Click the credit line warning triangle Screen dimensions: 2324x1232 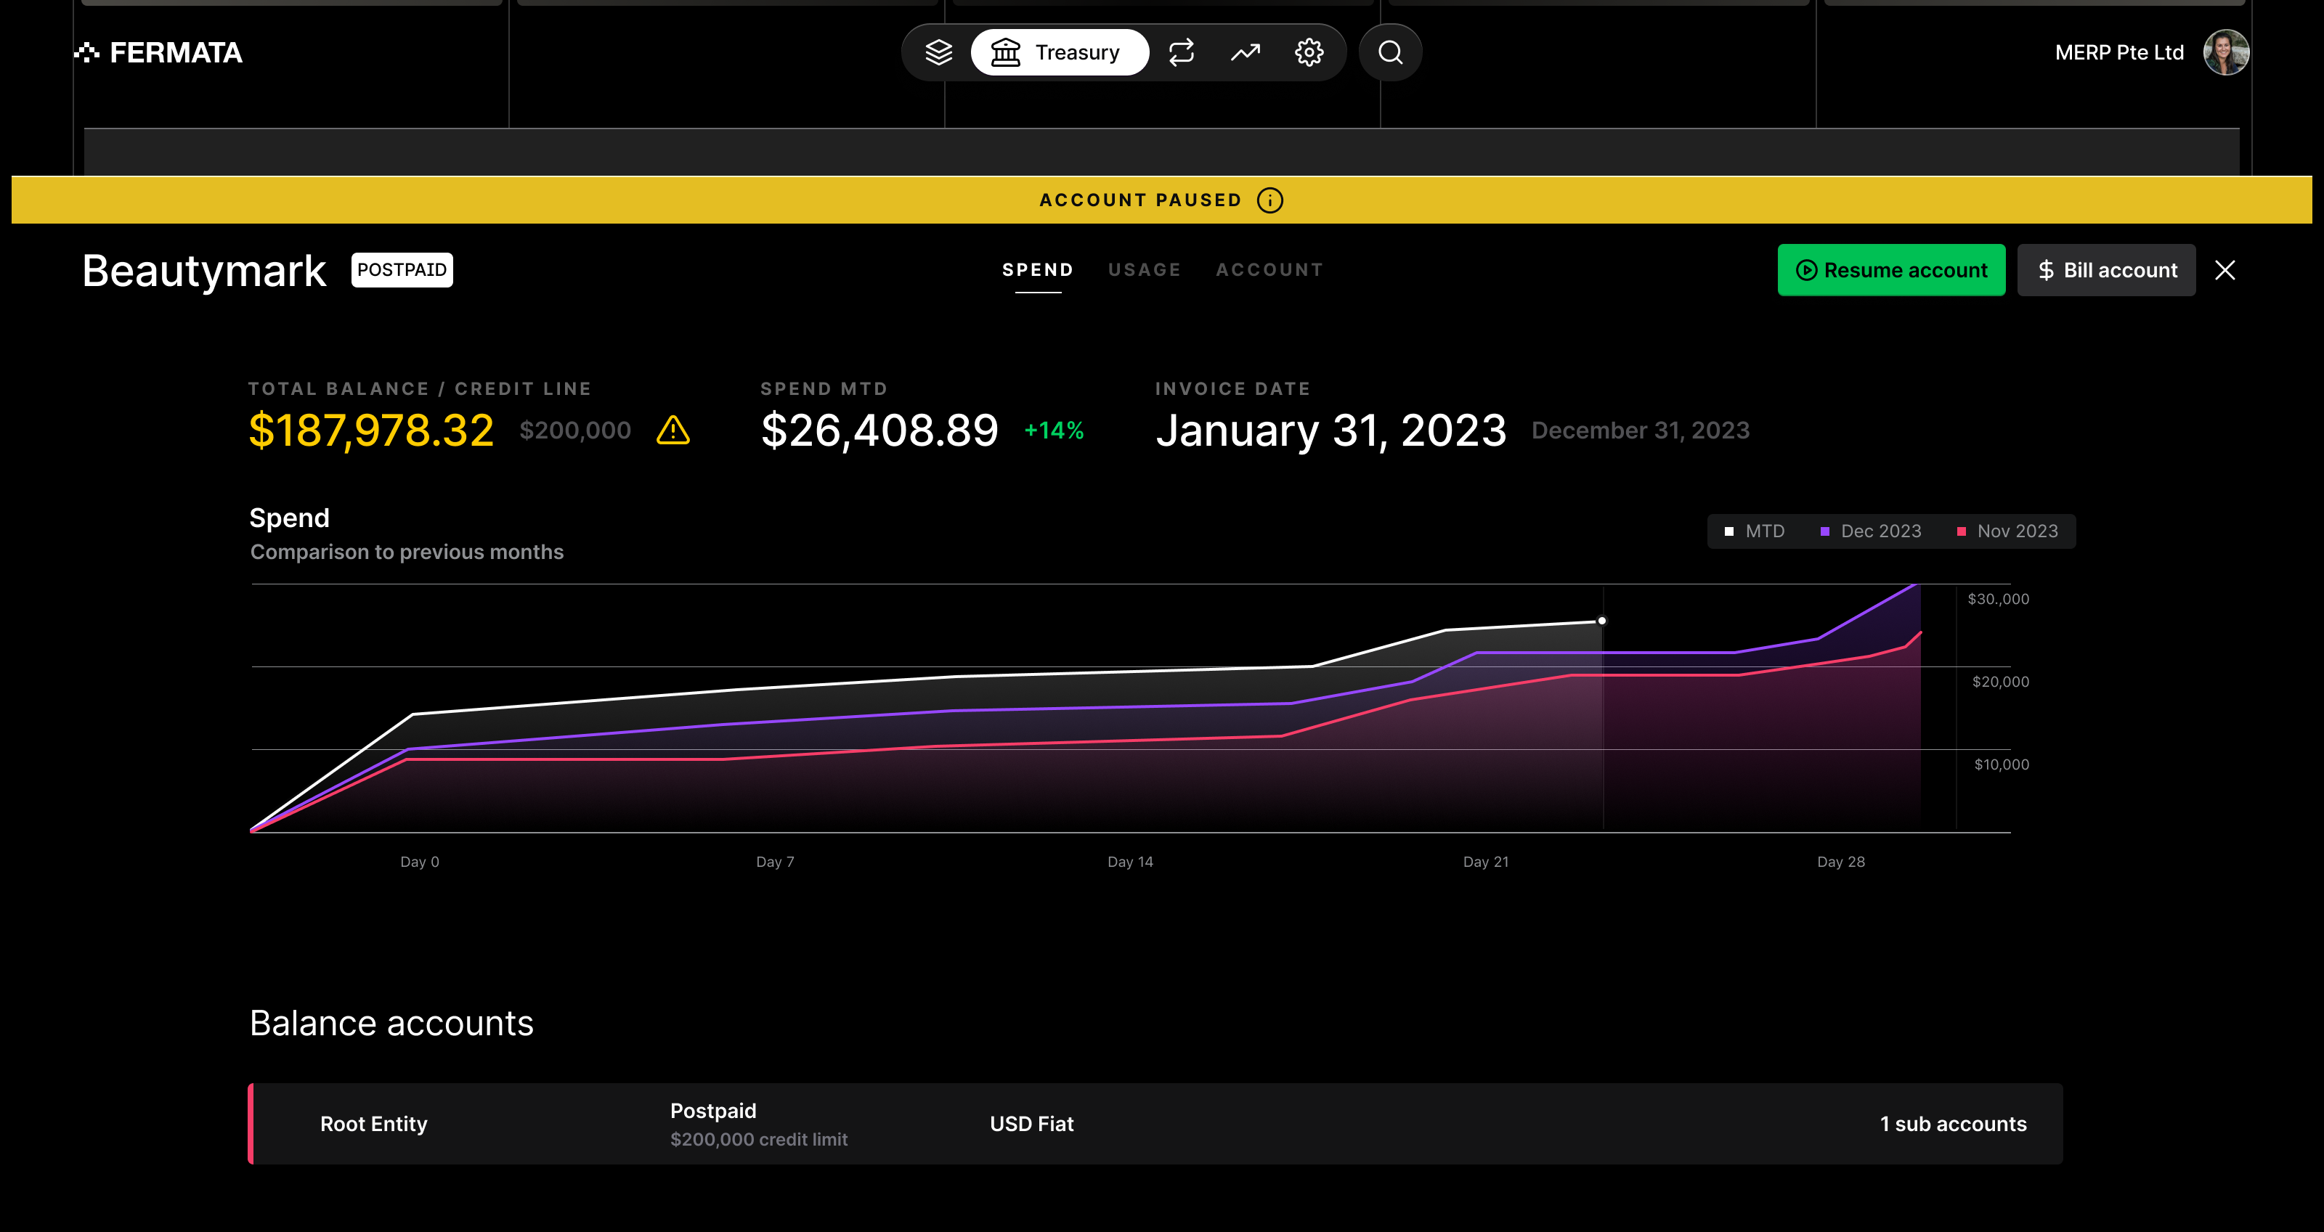673,431
